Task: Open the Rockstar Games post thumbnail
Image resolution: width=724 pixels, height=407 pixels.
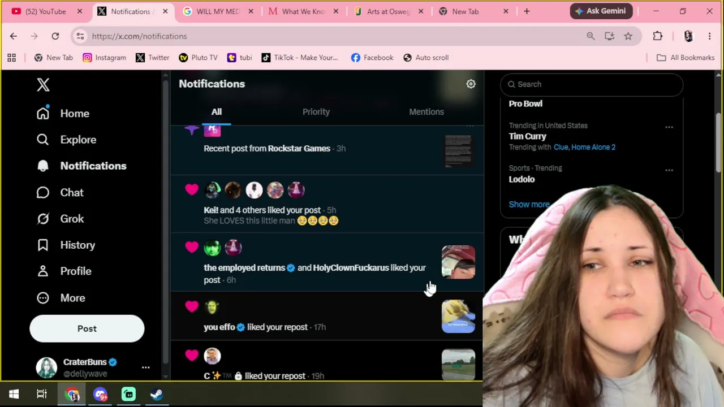Action: (x=458, y=151)
